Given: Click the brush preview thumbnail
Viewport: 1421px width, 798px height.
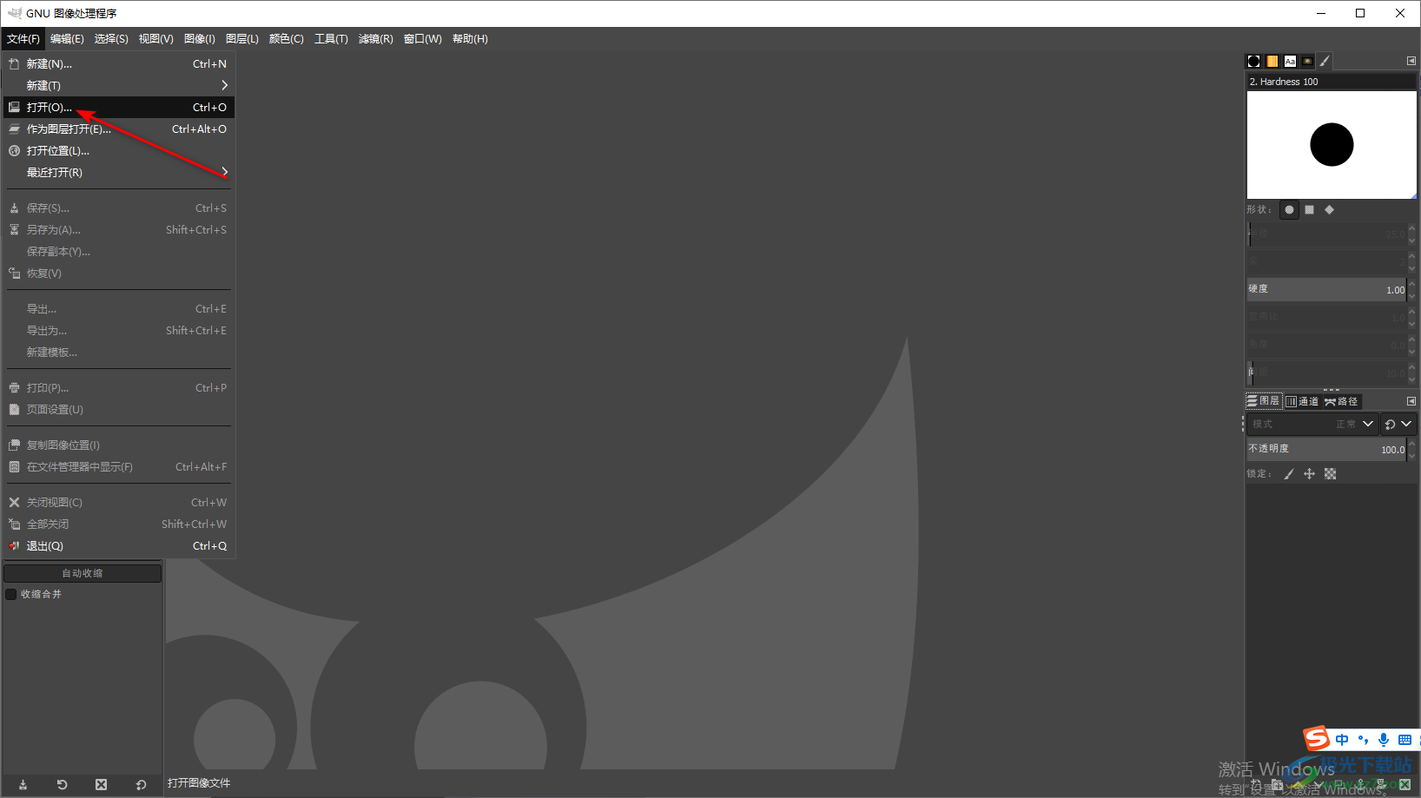Looking at the screenshot, I should 1332,145.
